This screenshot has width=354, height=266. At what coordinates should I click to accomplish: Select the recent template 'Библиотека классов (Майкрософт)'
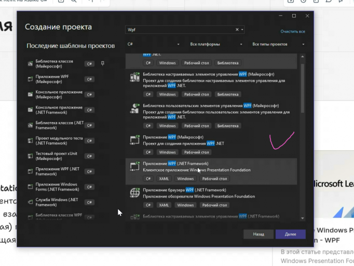pyautogui.click(x=61, y=64)
